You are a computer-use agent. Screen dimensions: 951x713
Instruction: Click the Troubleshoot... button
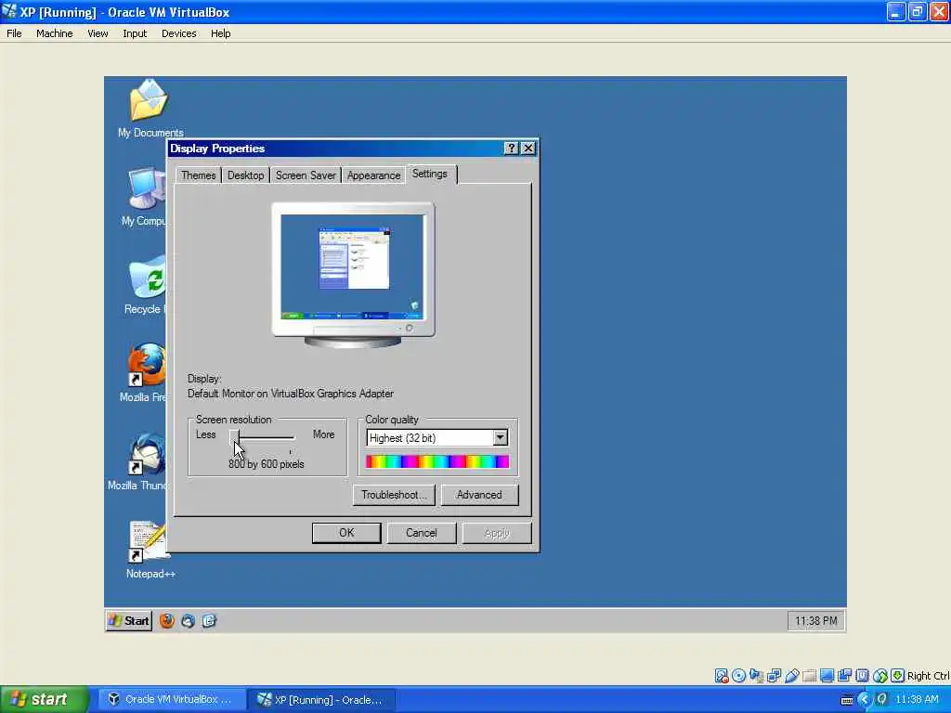(x=394, y=495)
